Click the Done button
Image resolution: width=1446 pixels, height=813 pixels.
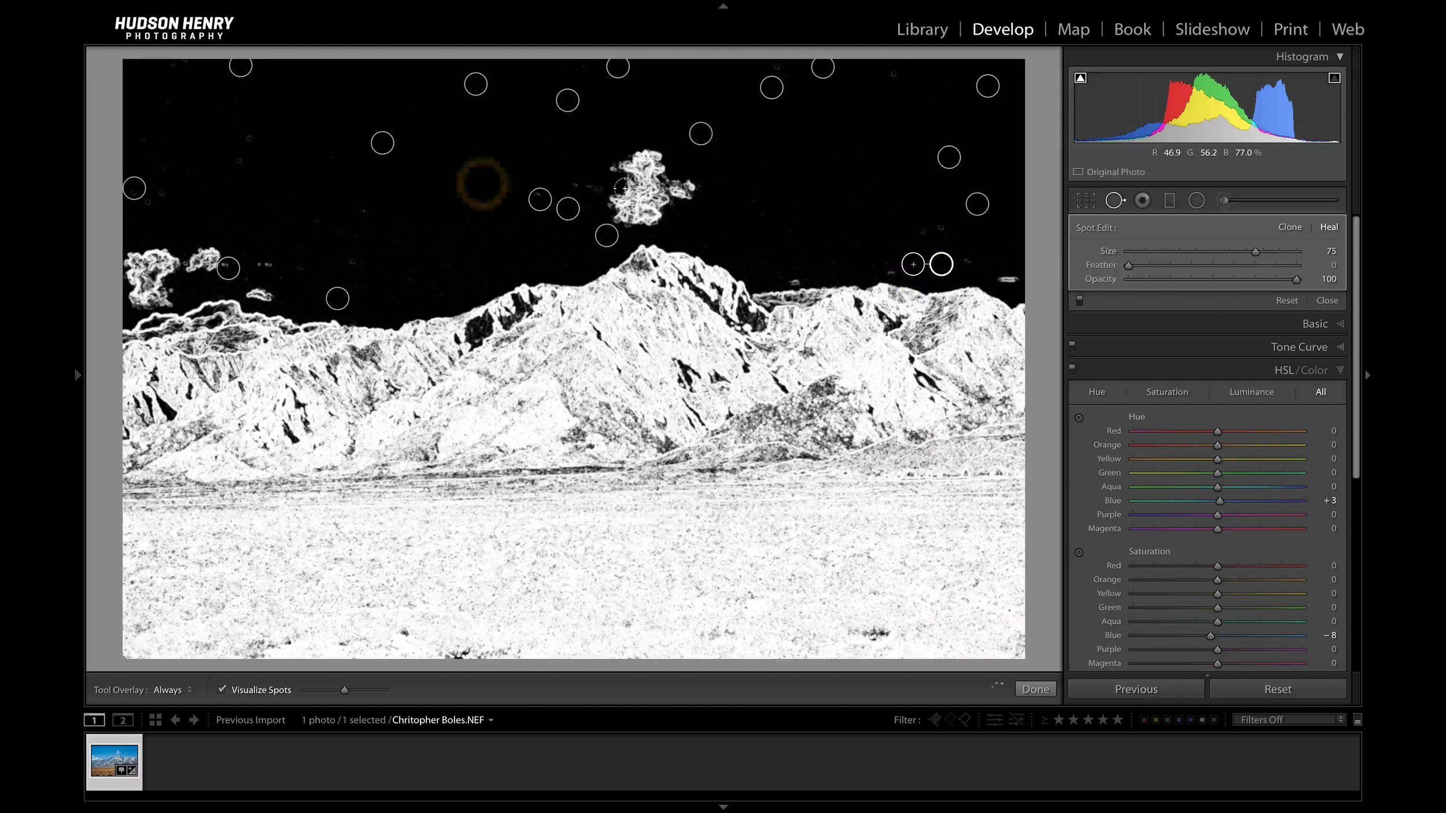(x=1035, y=689)
